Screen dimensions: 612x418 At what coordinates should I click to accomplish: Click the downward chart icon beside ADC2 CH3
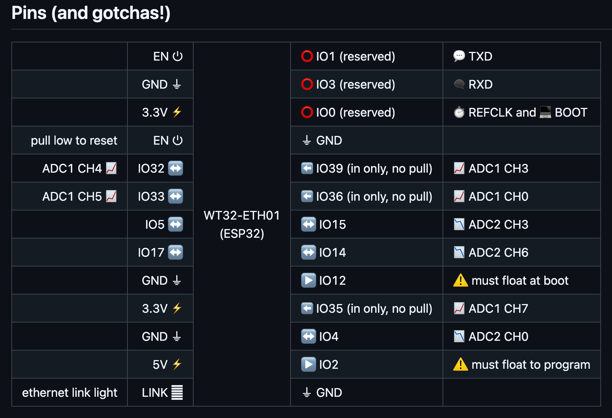(x=459, y=225)
